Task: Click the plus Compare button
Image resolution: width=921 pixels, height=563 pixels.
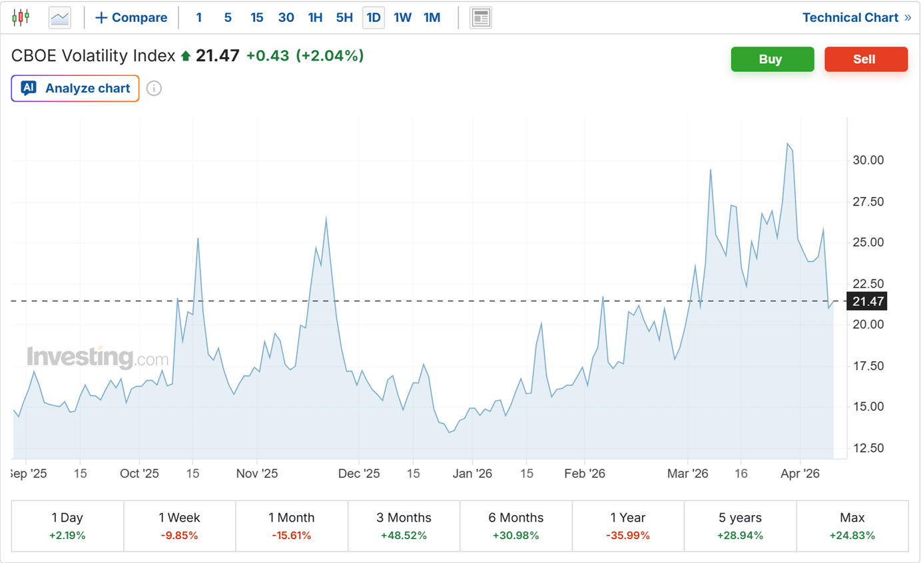Action: click(131, 18)
